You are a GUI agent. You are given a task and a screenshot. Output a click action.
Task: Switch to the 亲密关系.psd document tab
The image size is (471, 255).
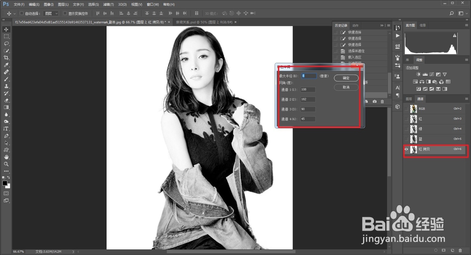click(204, 22)
